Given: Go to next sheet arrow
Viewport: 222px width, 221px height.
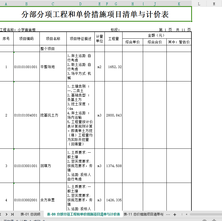Looking at the screenshot, I should click(x=6, y=214).
